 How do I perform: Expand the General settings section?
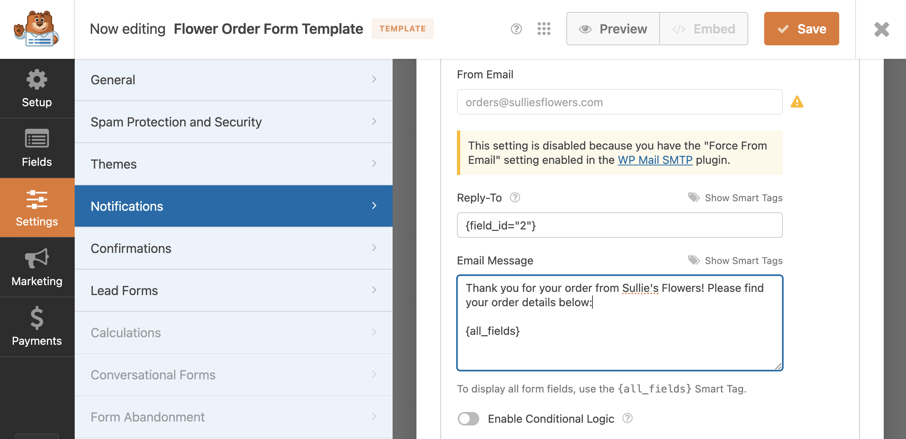coord(236,79)
